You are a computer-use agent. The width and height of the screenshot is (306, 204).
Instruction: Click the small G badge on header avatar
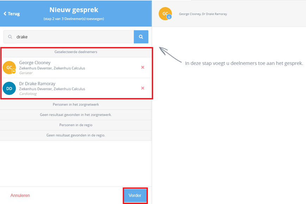coord(169,17)
